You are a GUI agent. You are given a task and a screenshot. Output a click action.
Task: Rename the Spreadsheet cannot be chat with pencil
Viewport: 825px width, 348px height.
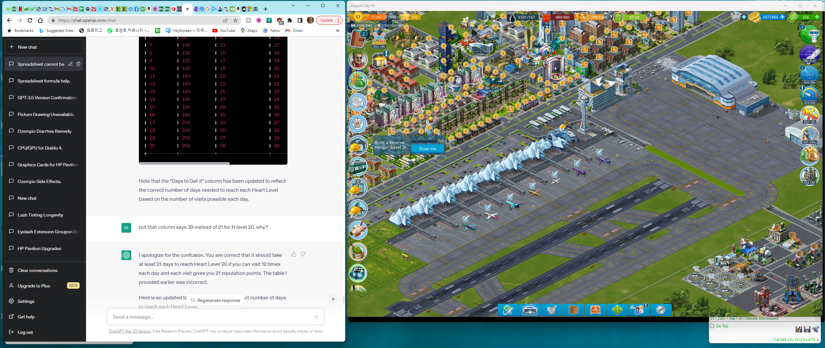[71, 64]
